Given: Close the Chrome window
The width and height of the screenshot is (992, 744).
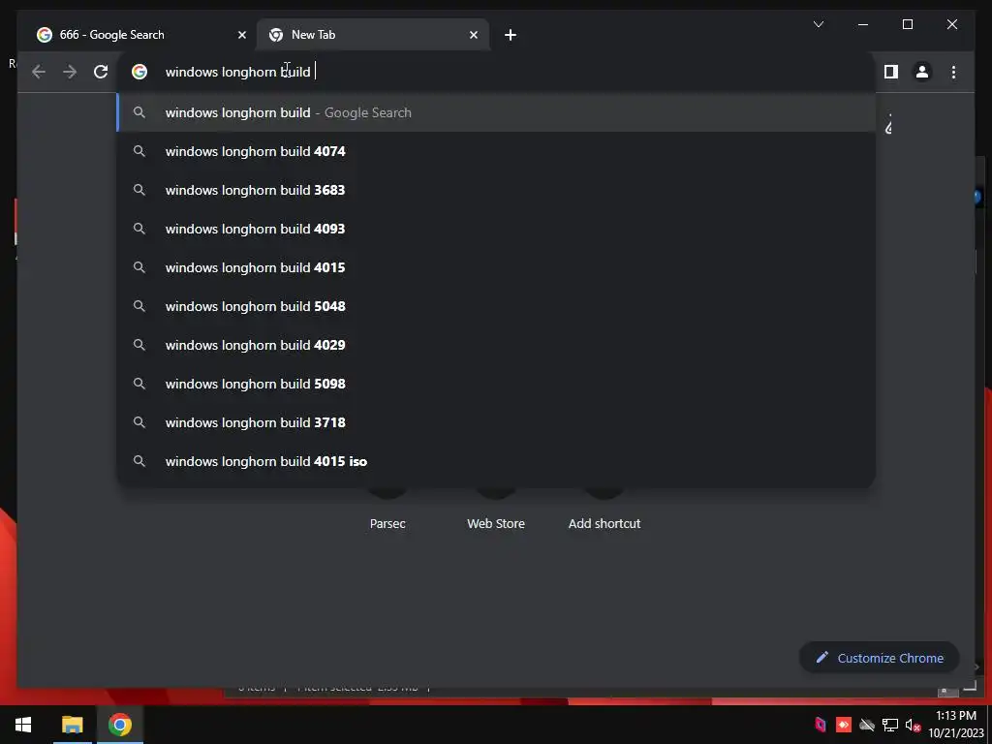Looking at the screenshot, I should click(x=951, y=24).
